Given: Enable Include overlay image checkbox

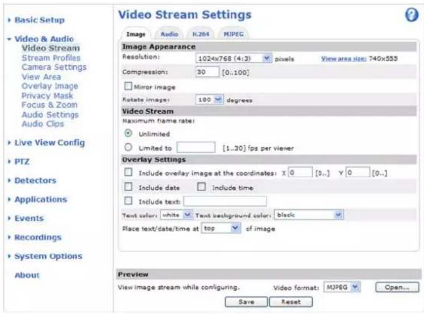Looking at the screenshot, I should 128,172.
